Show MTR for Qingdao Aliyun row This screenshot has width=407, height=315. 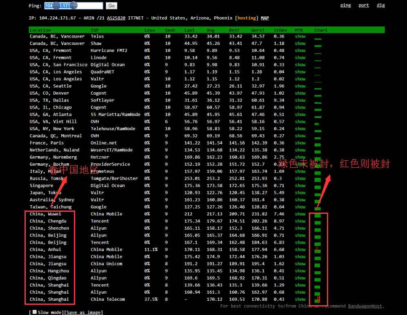click(x=300, y=278)
